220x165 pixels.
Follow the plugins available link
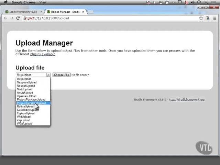click(x=43, y=54)
